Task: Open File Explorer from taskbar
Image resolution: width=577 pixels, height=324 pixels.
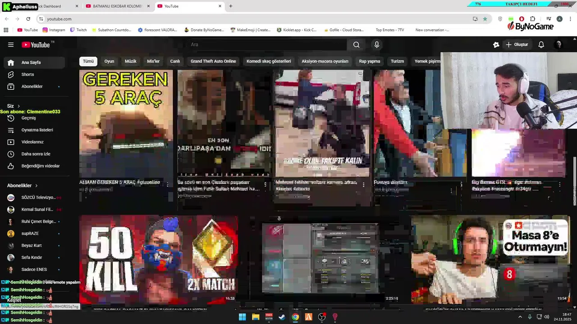Action: pyautogui.click(x=256, y=317)
